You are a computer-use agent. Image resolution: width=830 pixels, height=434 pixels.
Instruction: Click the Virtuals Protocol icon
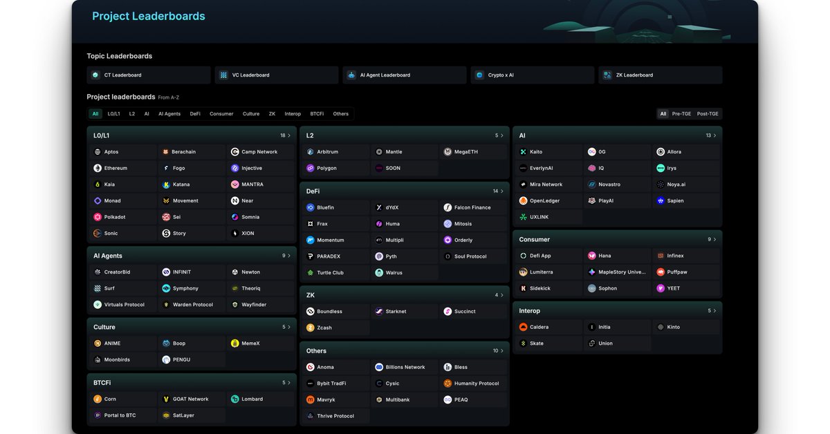98,305
